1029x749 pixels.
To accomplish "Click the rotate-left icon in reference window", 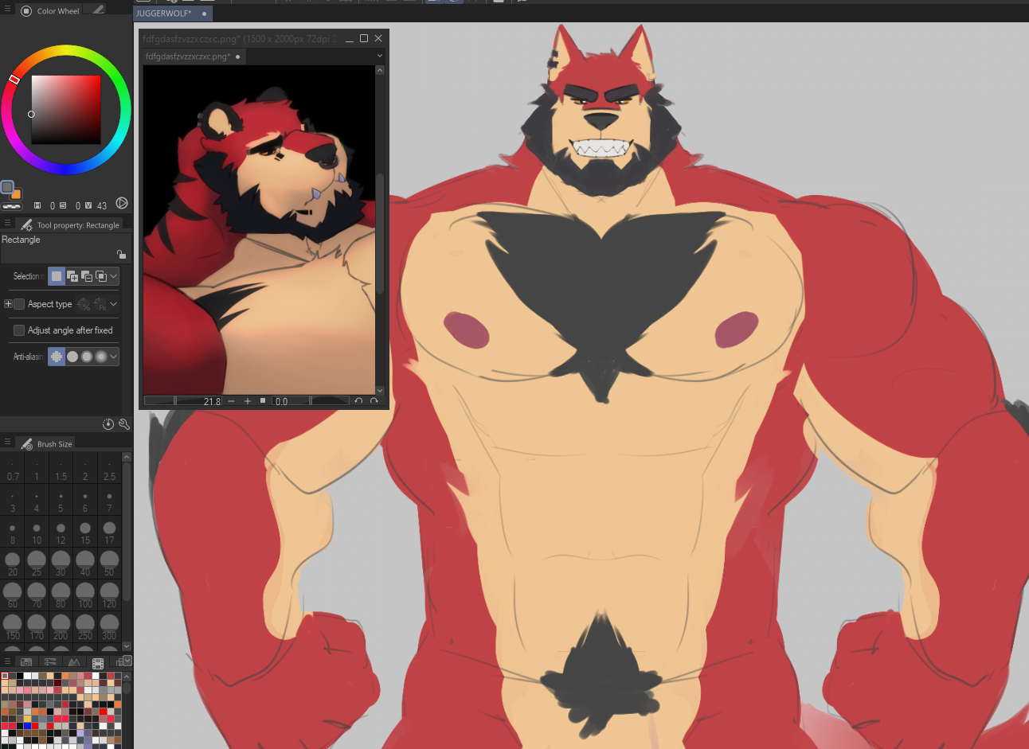I will point(358,401).
